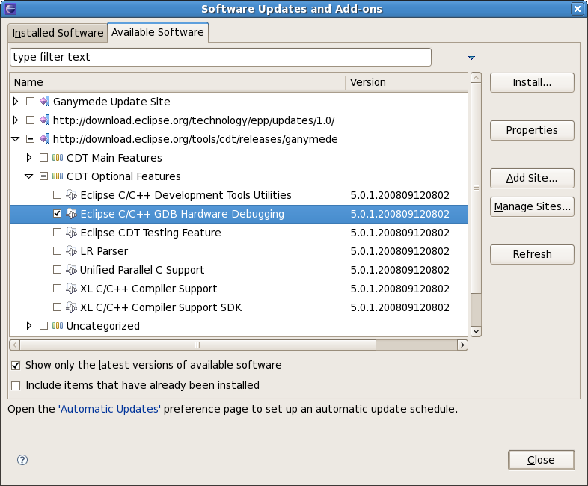Select the LR Parser row

239,251
